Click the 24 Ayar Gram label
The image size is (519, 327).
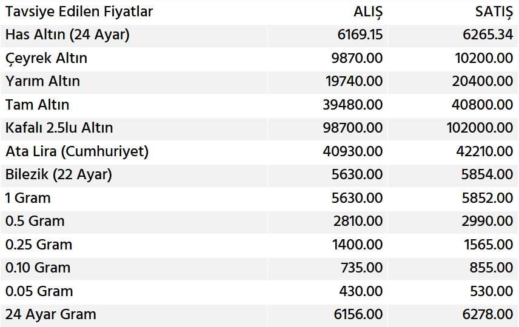coord(50,314)
